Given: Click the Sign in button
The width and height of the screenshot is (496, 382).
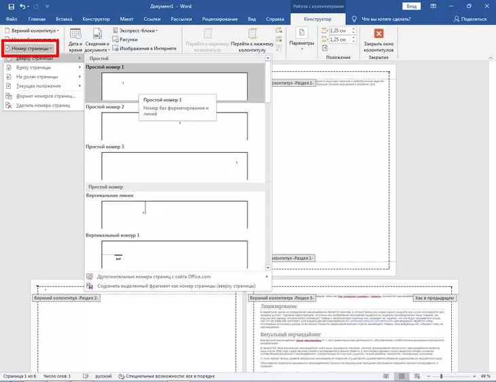Looking at the screenshot, I should 412,6.
